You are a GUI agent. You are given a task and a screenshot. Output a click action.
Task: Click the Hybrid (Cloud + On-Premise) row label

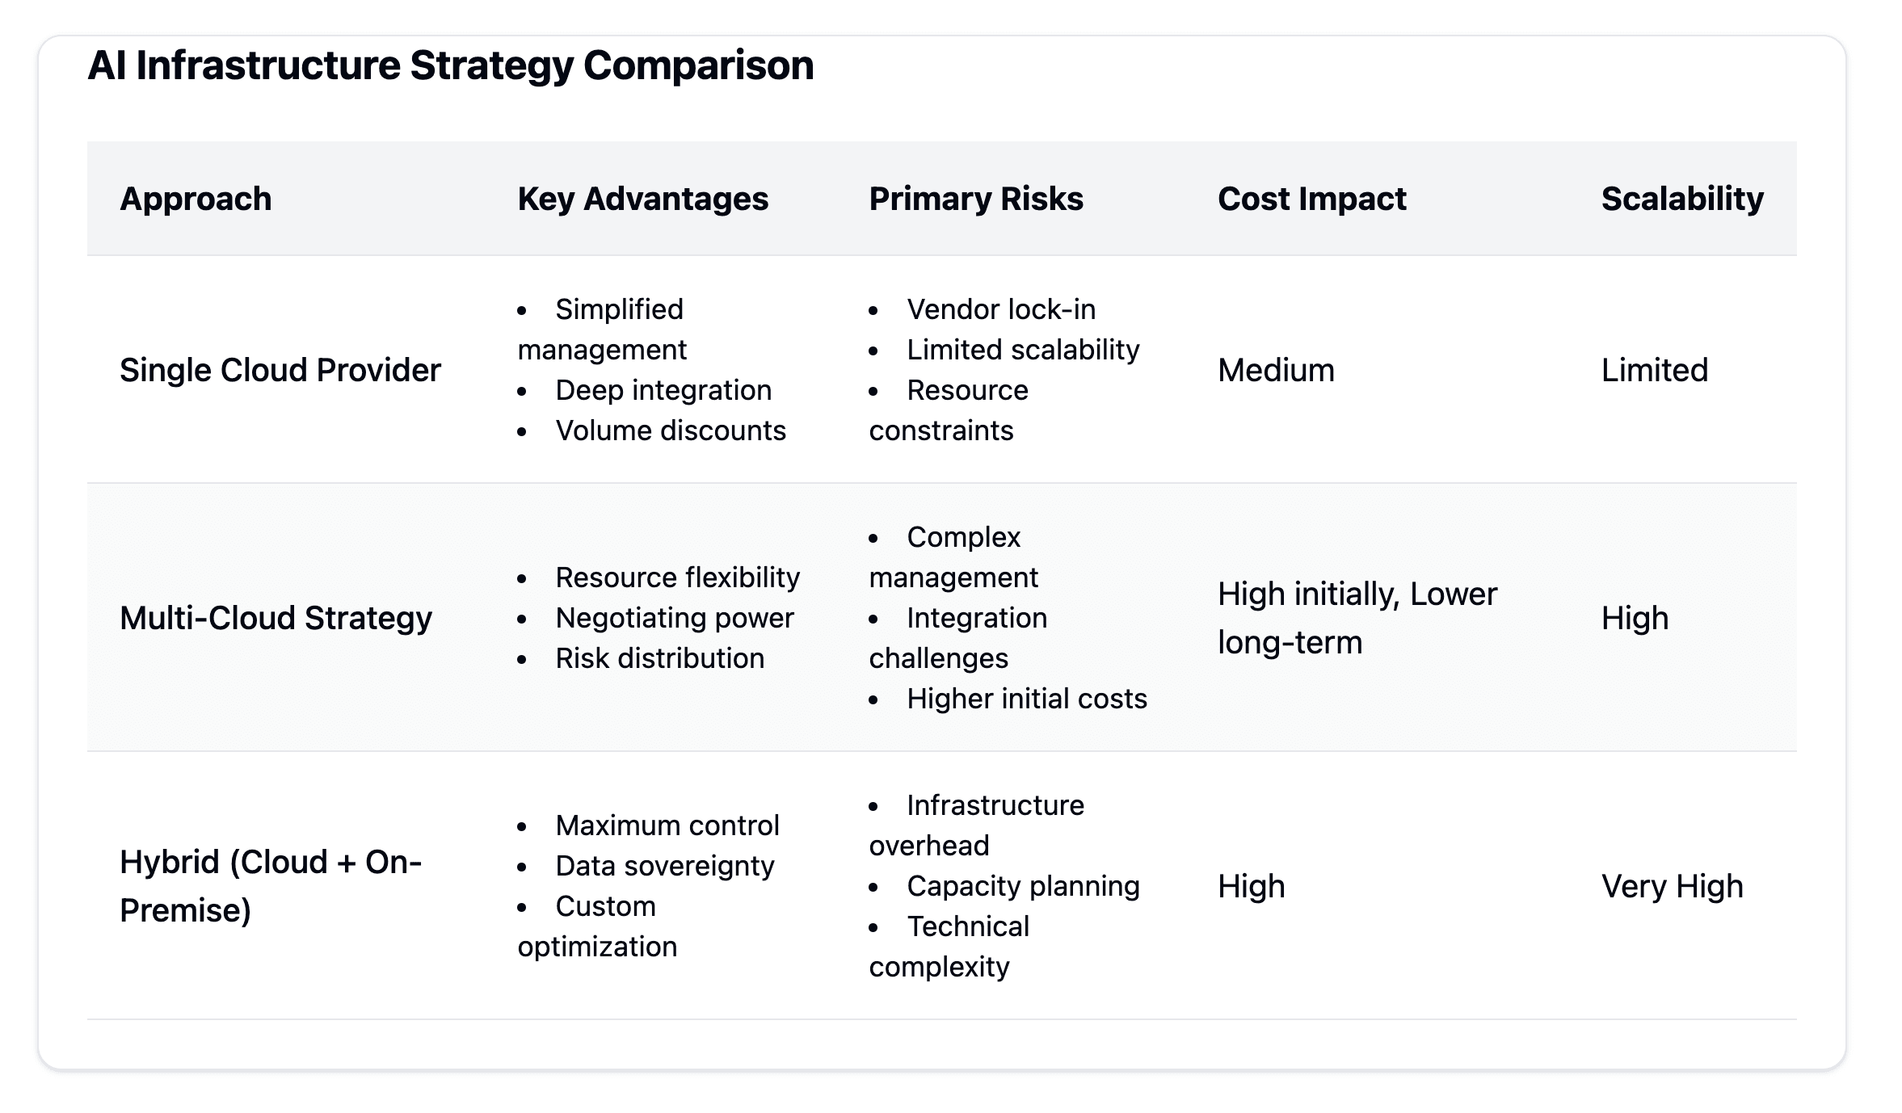(x=271, y=886)
